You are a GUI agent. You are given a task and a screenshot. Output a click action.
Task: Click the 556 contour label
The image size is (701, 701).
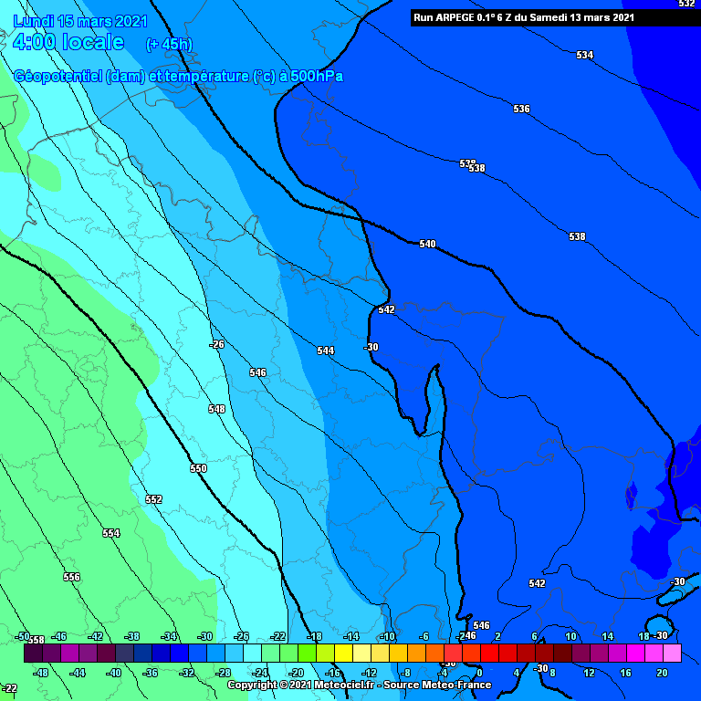[71, 577]
